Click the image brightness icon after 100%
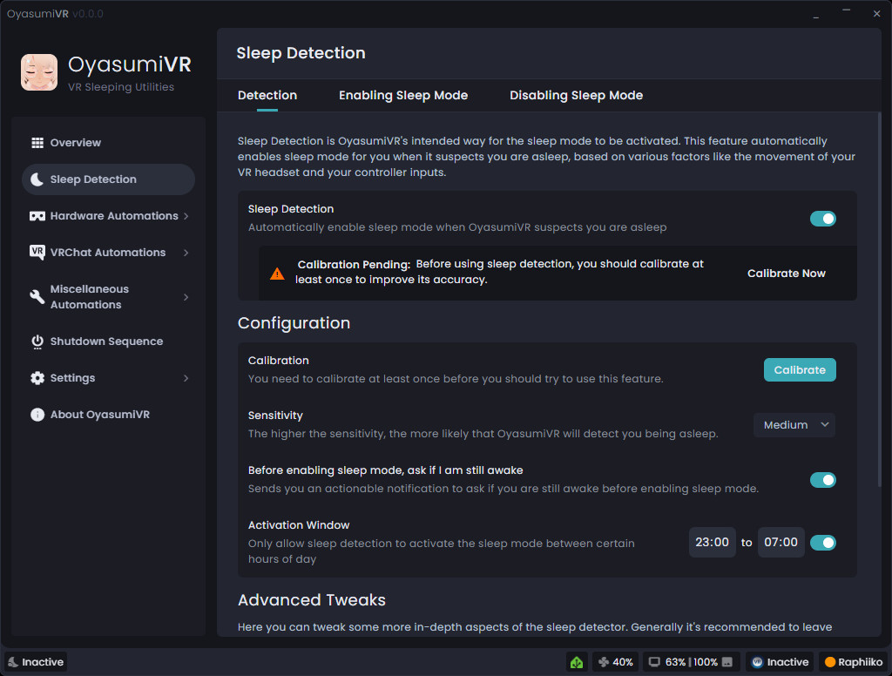 (x=727, y=662)
